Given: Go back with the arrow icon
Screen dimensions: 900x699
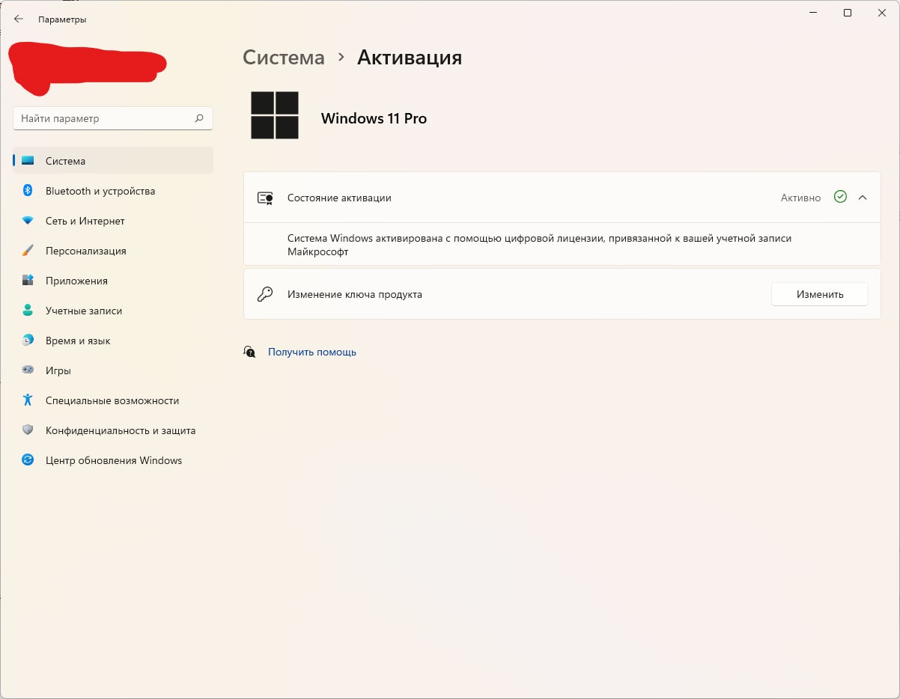Looking at the screenshot, I should click(x=19, y=19).
